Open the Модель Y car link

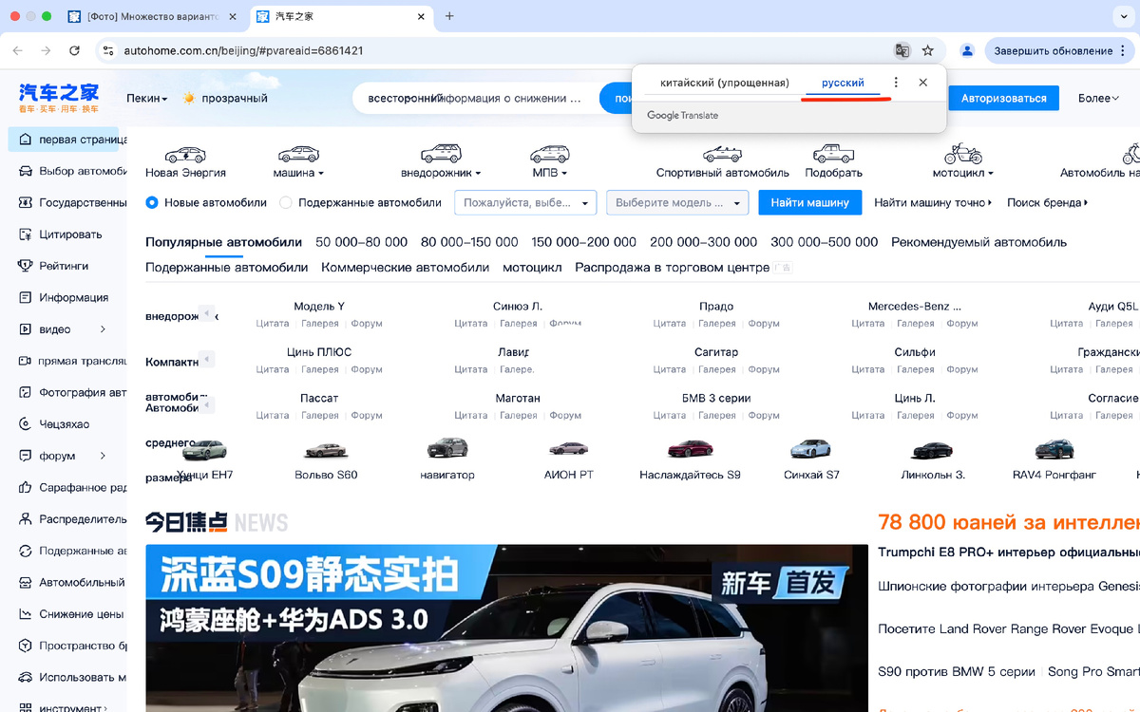(x=319, y=307)
